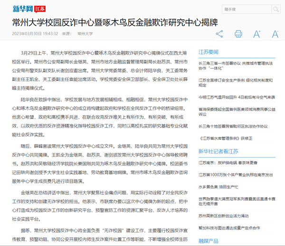This screenshot has width=285, height=246.
Task: Open article 江苏全面修订安全生产条例
Action: 236,82
